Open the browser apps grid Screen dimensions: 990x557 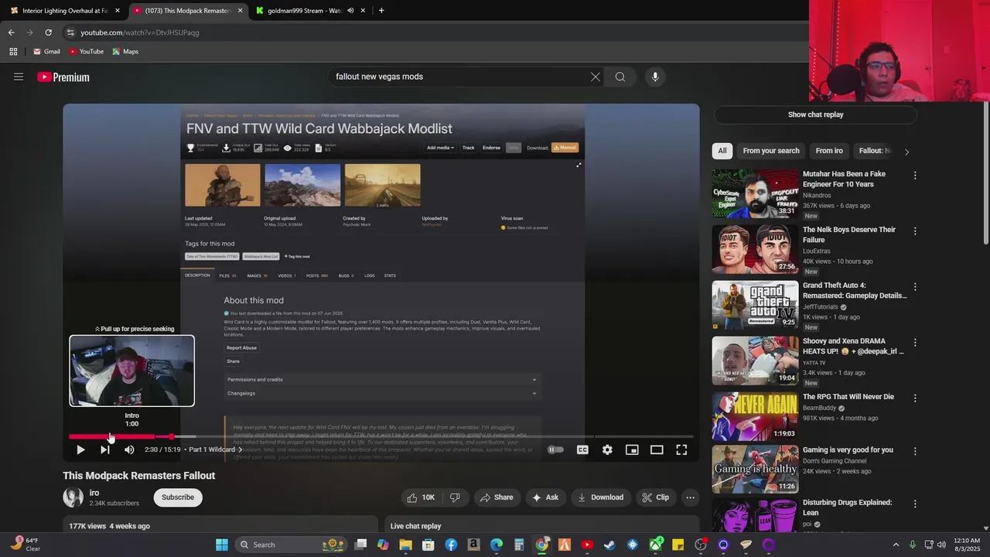(x=13, y=52)
